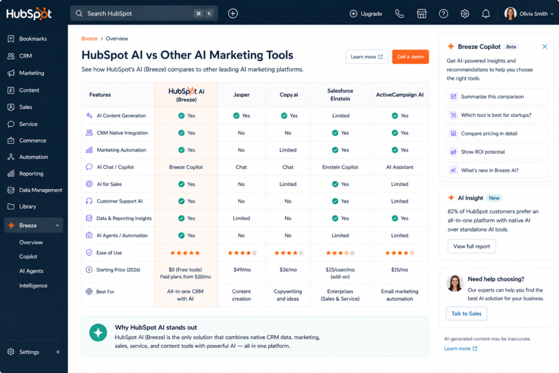Click the Best For globe icon
559x373 pixels.
tap(89, 291)
